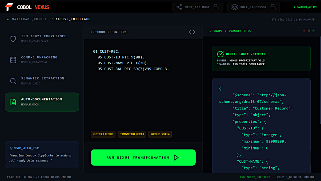Click the database icon for COMP-3 Unpacking
This screenshot has height=181, width=321.
pos(13,60)
